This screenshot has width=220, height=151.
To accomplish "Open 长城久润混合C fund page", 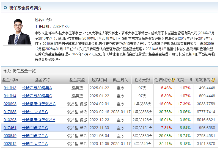I will pos(35,112).
